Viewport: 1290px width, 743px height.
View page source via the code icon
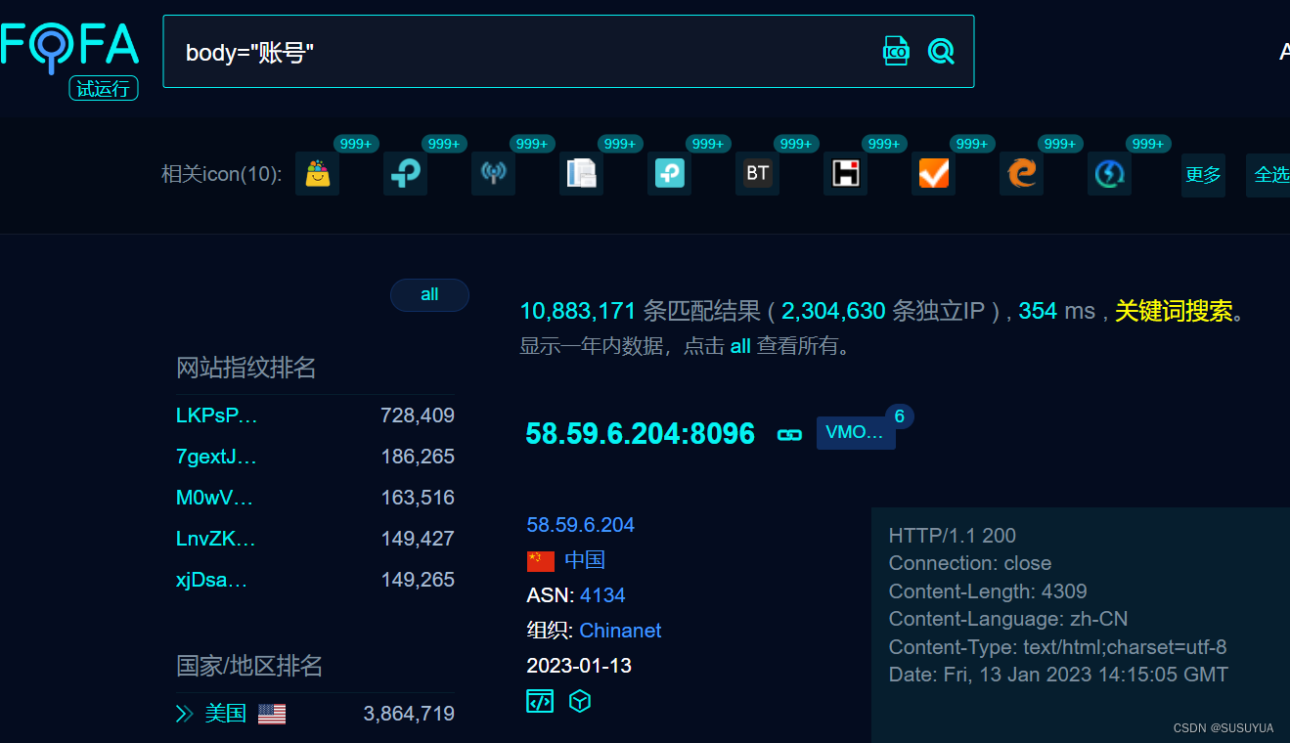click(x=540, y=701)
